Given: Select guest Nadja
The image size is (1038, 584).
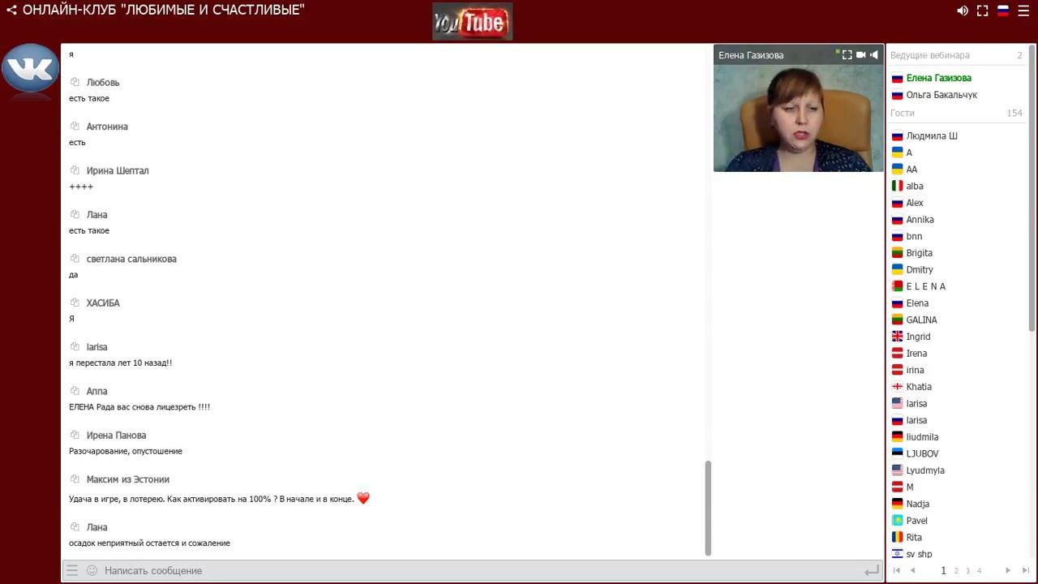Looking at the screenshot, I should pyautogui.click(x=917, y=504).
